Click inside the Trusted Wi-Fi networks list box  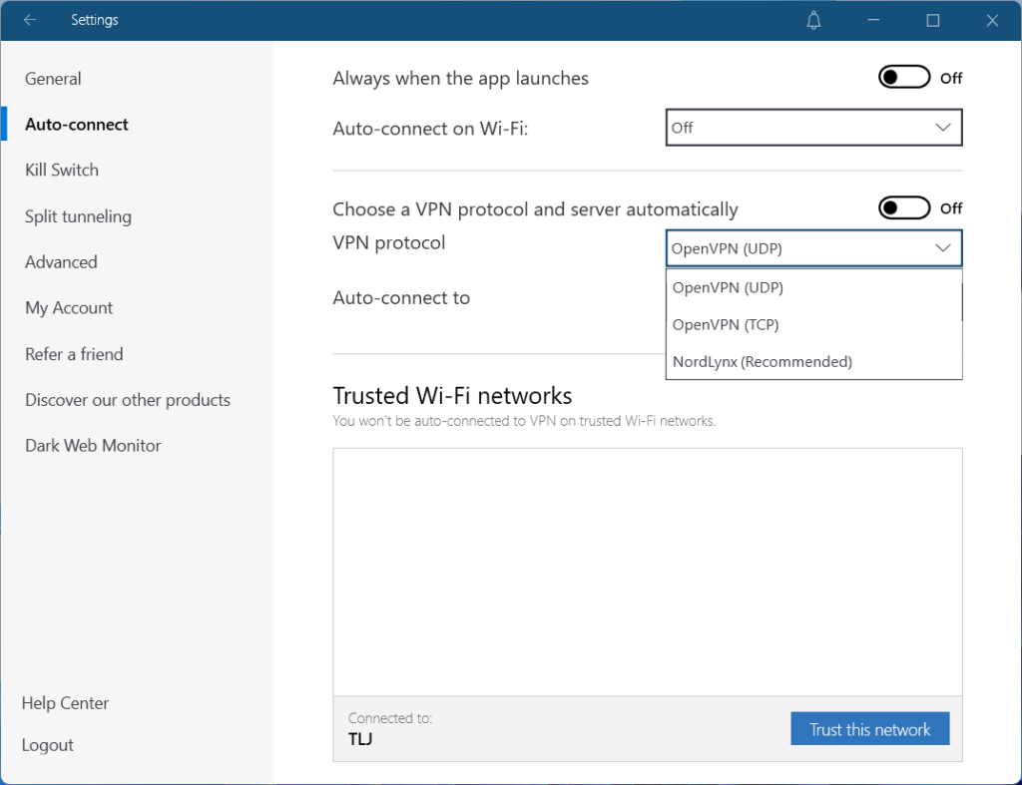tap(647, 571)
